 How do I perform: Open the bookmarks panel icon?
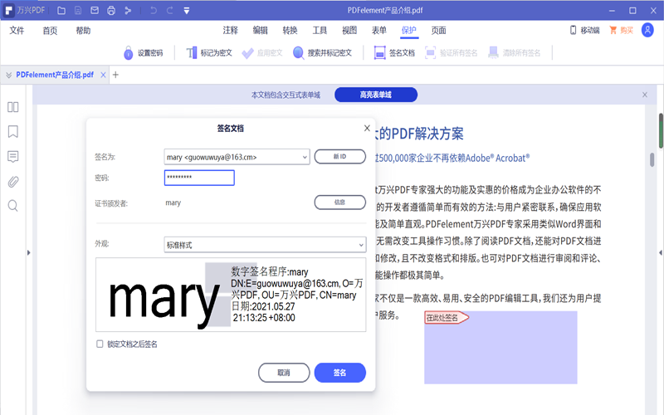[x=13, y=131]
